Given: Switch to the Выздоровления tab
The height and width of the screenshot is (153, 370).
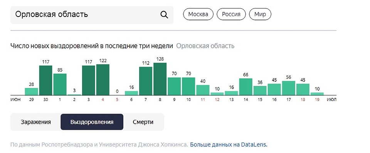Looking at the screenshot, I should tap(92, 122).
